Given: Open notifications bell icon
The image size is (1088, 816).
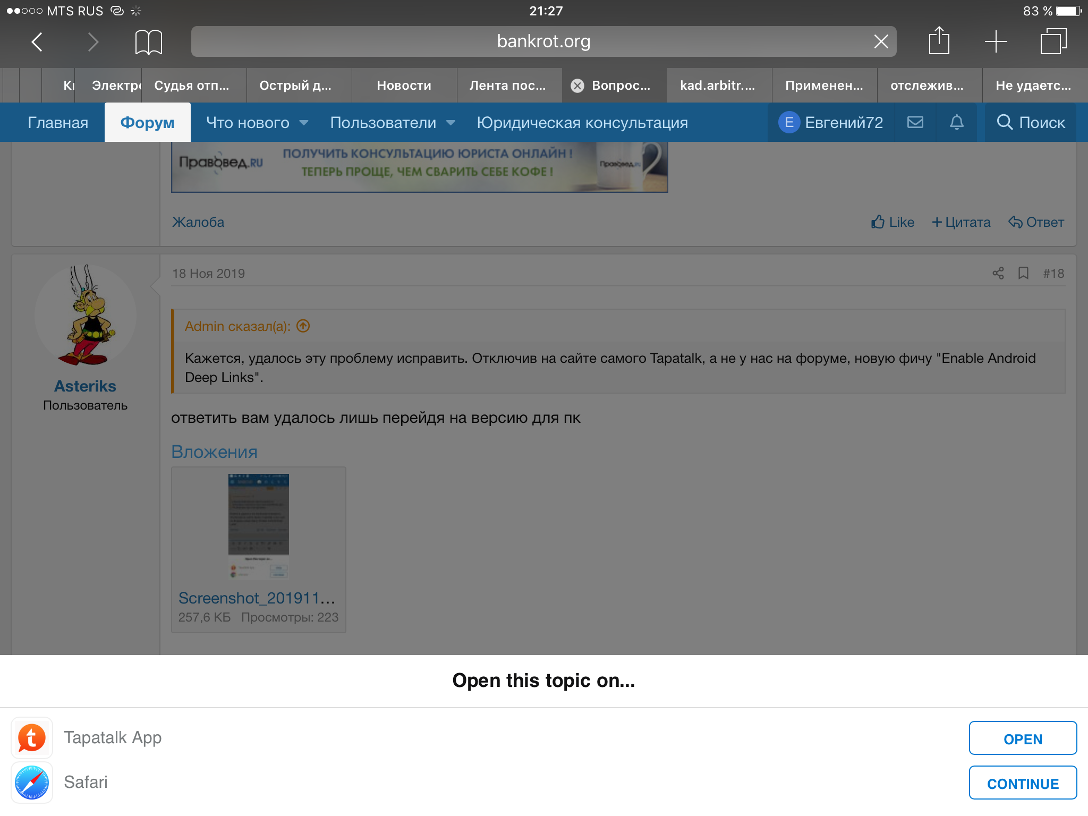Looking at the screenshot, I should [956, 123].
